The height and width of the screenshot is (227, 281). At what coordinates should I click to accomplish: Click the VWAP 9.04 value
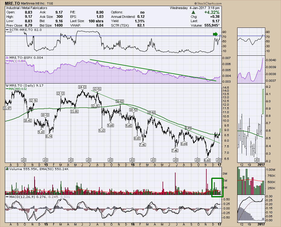pyautogui.click(x=100, y=25)
